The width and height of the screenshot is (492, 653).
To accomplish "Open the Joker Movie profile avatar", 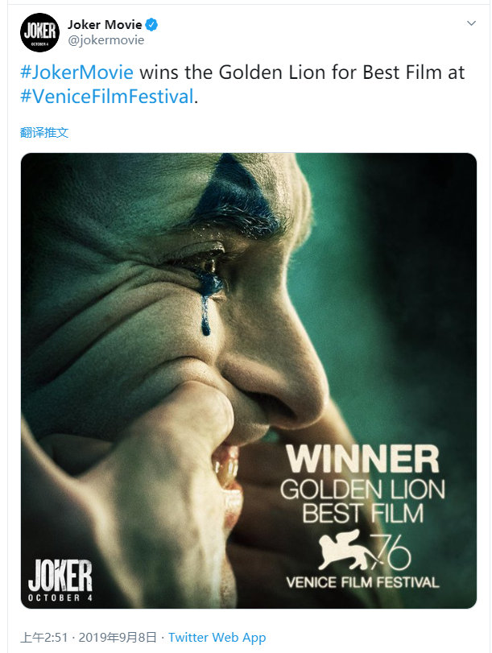I will pos(39,32).
